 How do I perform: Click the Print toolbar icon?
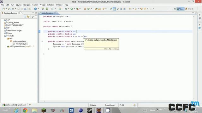[25, 9]
